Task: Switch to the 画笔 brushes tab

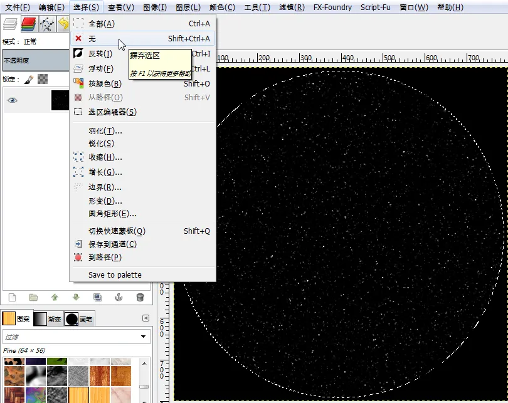Action: click(79, 319)
